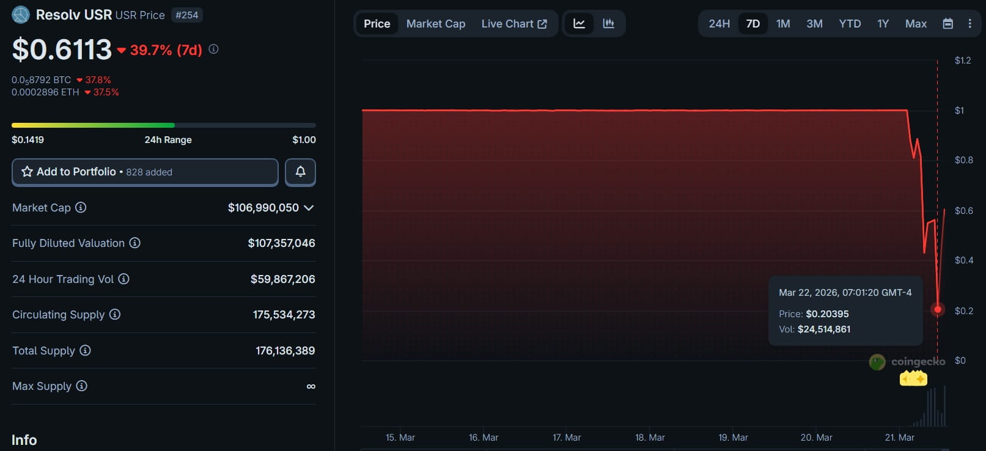986x451 pixels.
Task: Click the Resolv USR coin logo
Action: (x=21, y=15)
